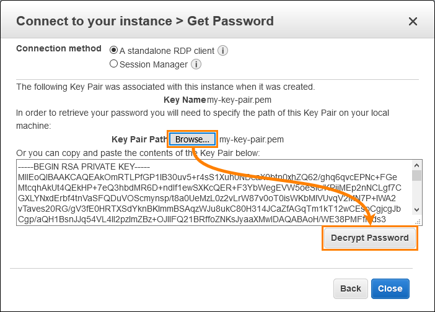Click the blue Close button
The height and width of the screenshot is (312, 435).
click(390, 288)
